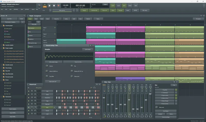206x122 pixels.
Task: Click the Load sample button
Action: (x=88, y=49)
